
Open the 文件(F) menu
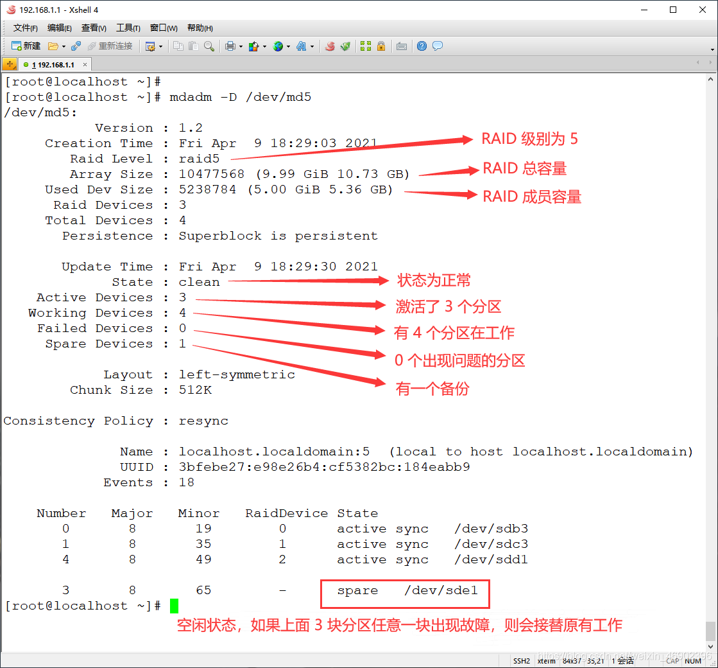[x=25, y=28]
